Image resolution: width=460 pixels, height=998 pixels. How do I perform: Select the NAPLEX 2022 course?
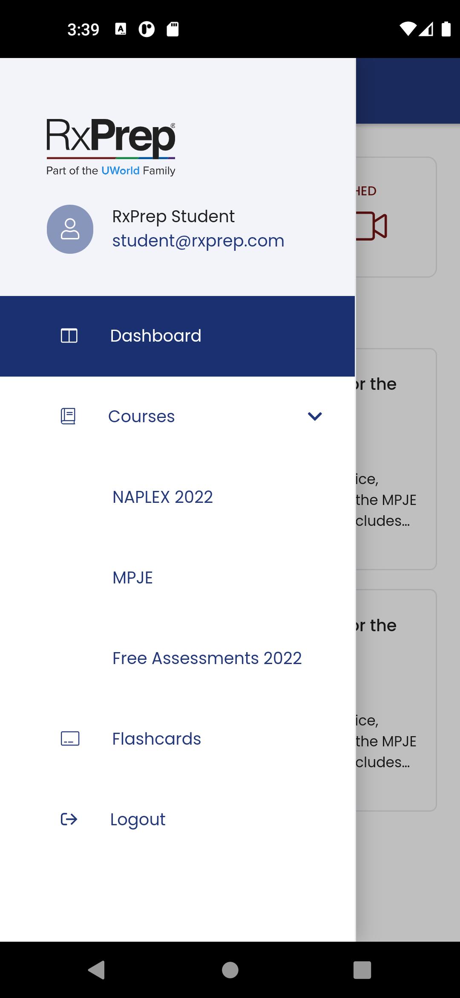[x=163, y=497]
